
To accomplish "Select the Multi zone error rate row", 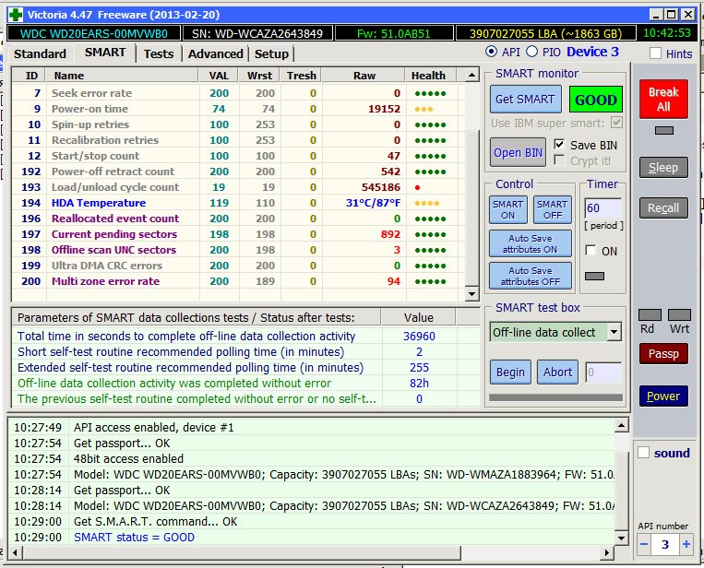I will pyautogui.click(x=238, y=281).
